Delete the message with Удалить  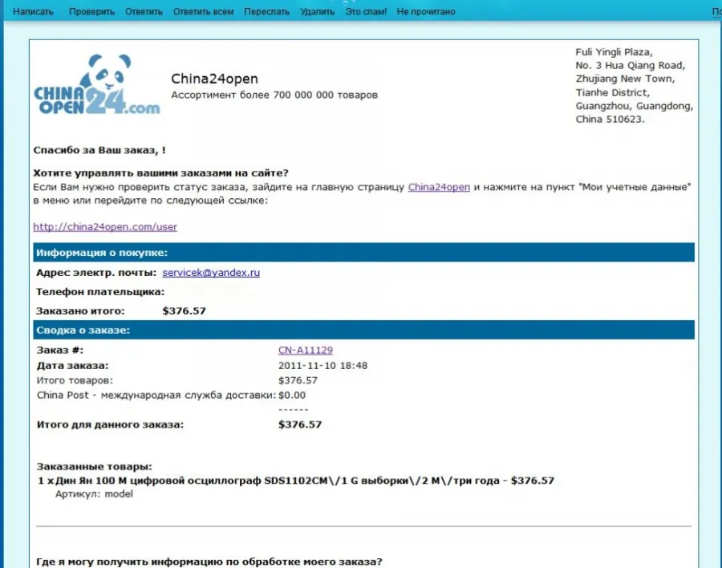(x=317, y=11)
